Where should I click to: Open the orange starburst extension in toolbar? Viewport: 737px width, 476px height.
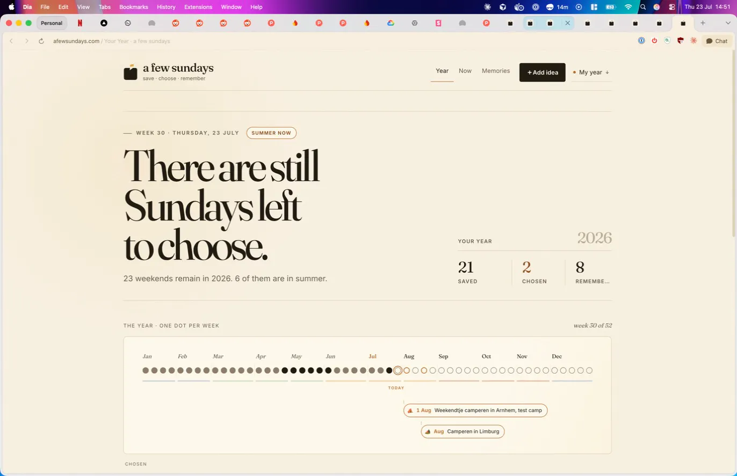tap(693, 41)
